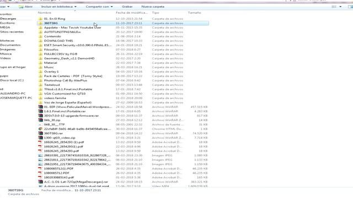Open Vídeos library in the sidebar
The height and width of the screenshot is (198, 353).
pyautogui.click(x=6, y=58)
